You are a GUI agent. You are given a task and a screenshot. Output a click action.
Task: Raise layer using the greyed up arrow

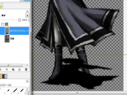click(x=1, y=69)
